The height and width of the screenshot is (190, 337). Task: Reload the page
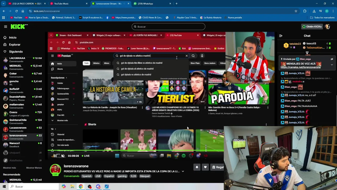16,11
